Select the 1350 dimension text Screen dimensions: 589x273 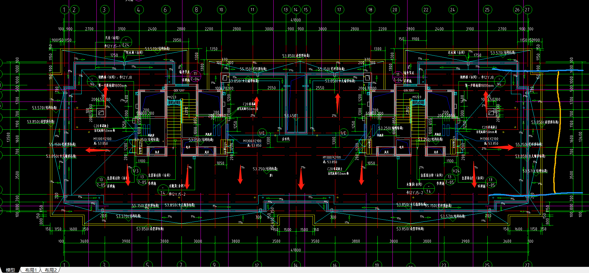pyautogui.click(x=214, y=49)
